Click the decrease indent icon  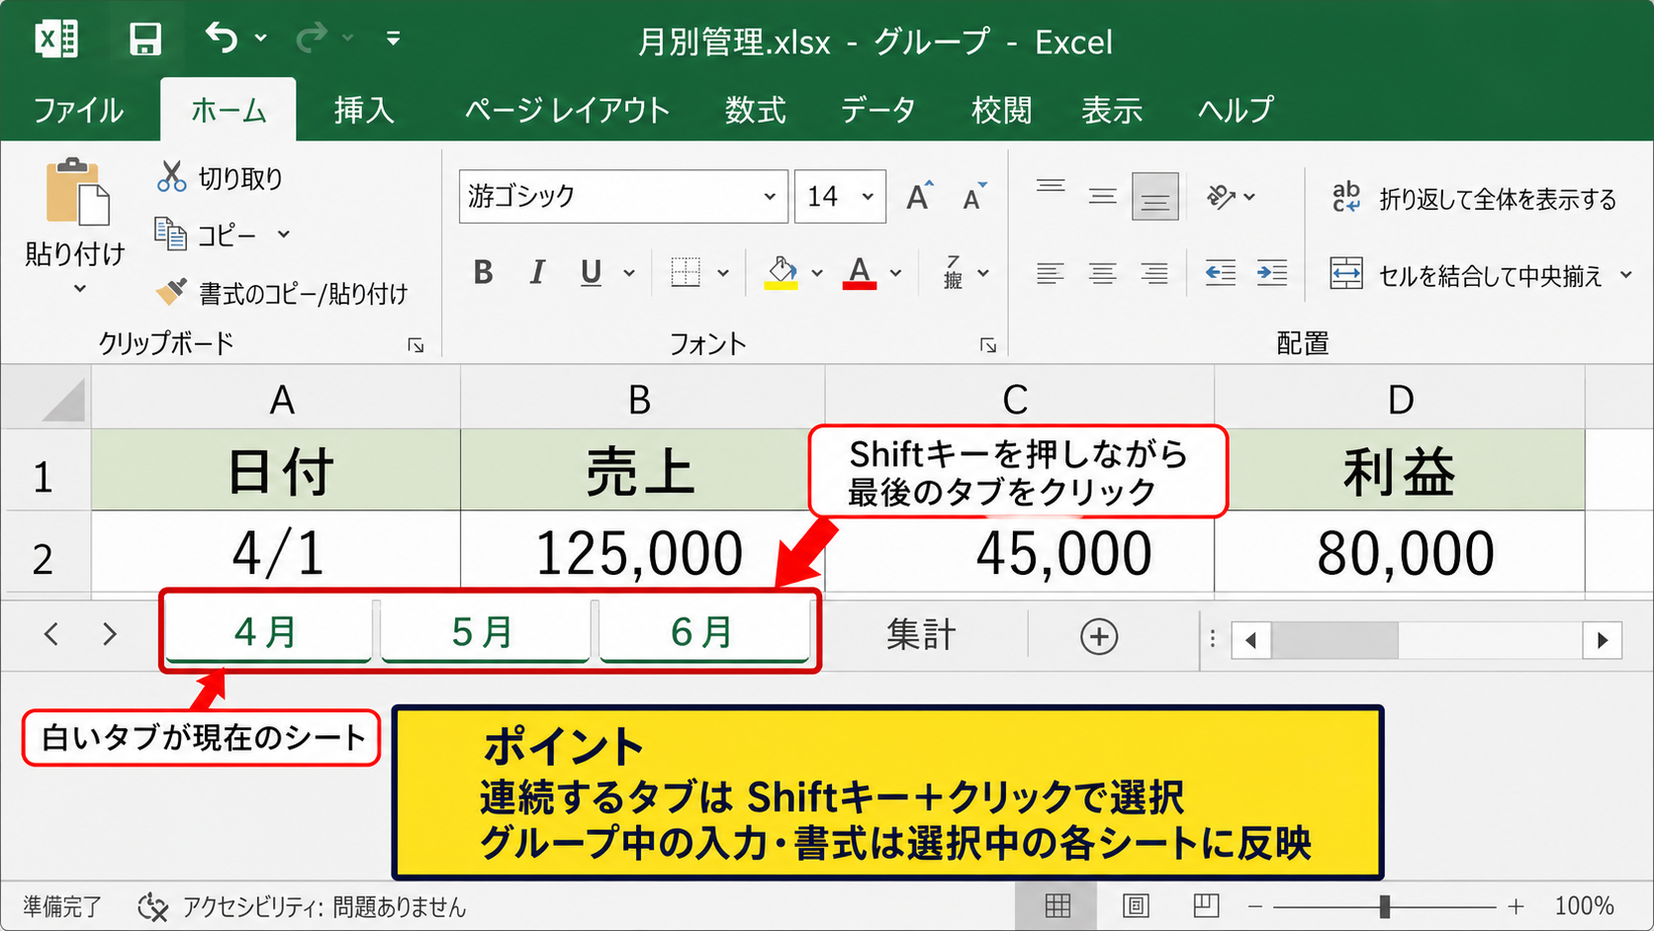click(x=1221, y=273)
